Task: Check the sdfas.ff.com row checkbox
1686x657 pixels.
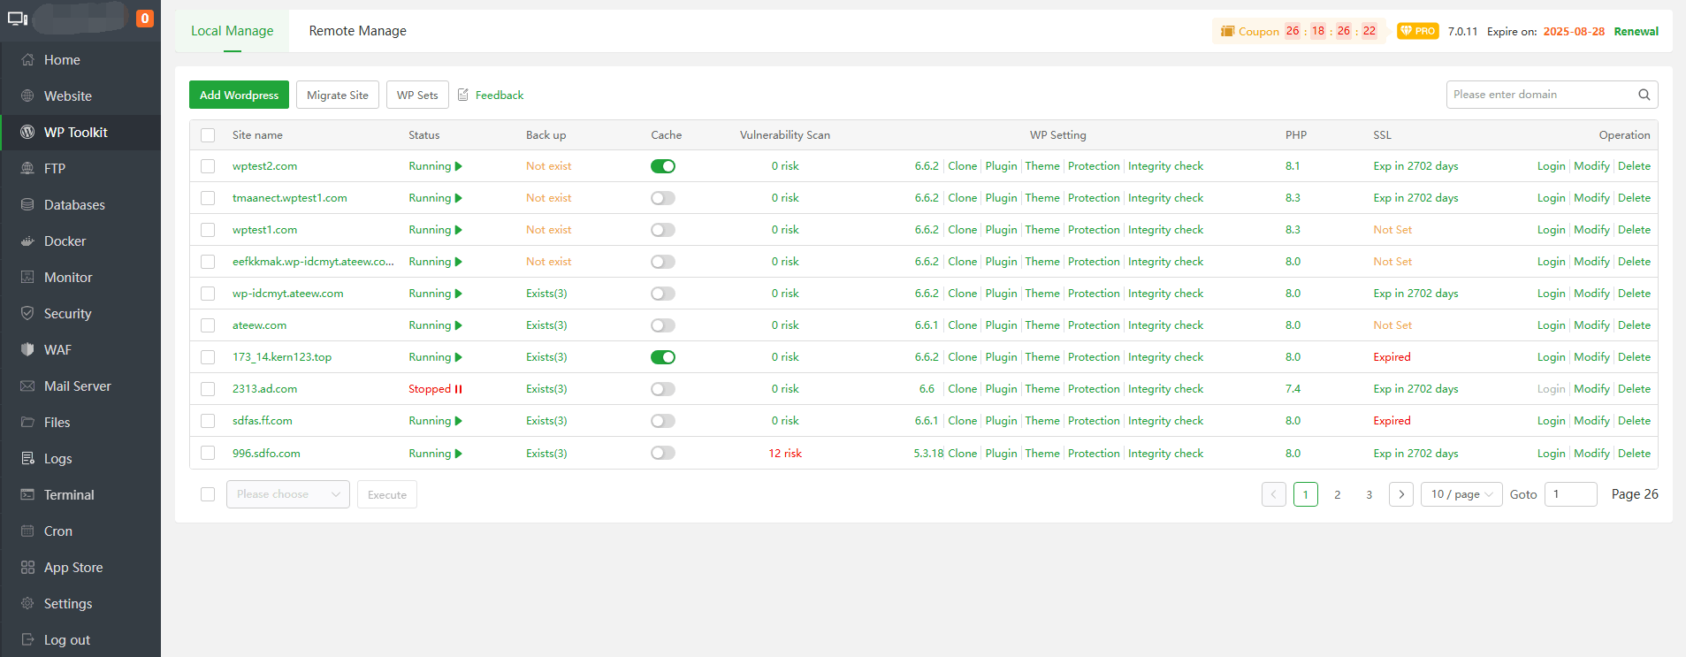Action: [x=208, y=421]
